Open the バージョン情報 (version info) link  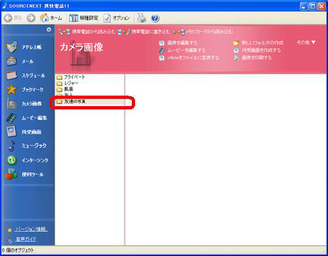click(31, 229)
